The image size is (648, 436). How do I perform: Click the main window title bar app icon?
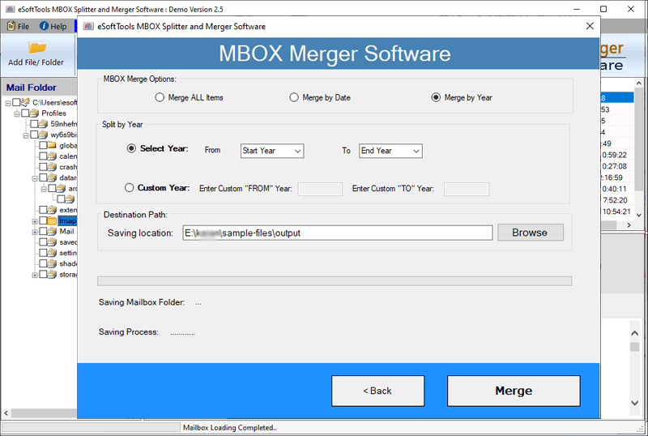click(x=10, y=9)
